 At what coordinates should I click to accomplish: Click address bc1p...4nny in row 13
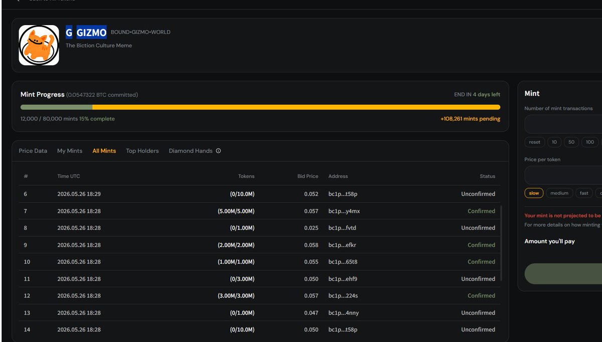[x=344, y=313]
